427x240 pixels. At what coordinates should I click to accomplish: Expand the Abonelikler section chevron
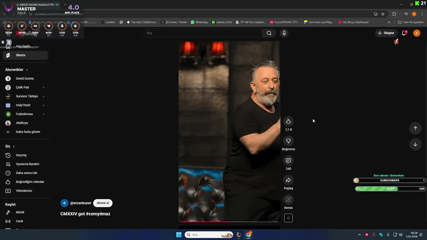pyautogui.click(x=27, y=70)
